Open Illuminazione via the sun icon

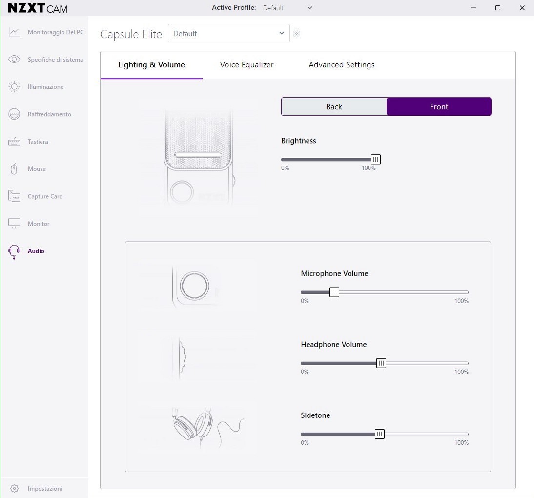tap(14, 87)
